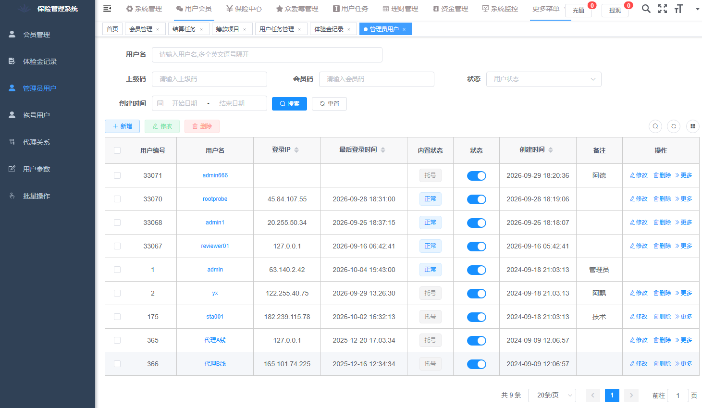702x408 pixels.
Task: Refresh the table with the round refresh icon
Action: pyautogui.click(x=674, y=126)
